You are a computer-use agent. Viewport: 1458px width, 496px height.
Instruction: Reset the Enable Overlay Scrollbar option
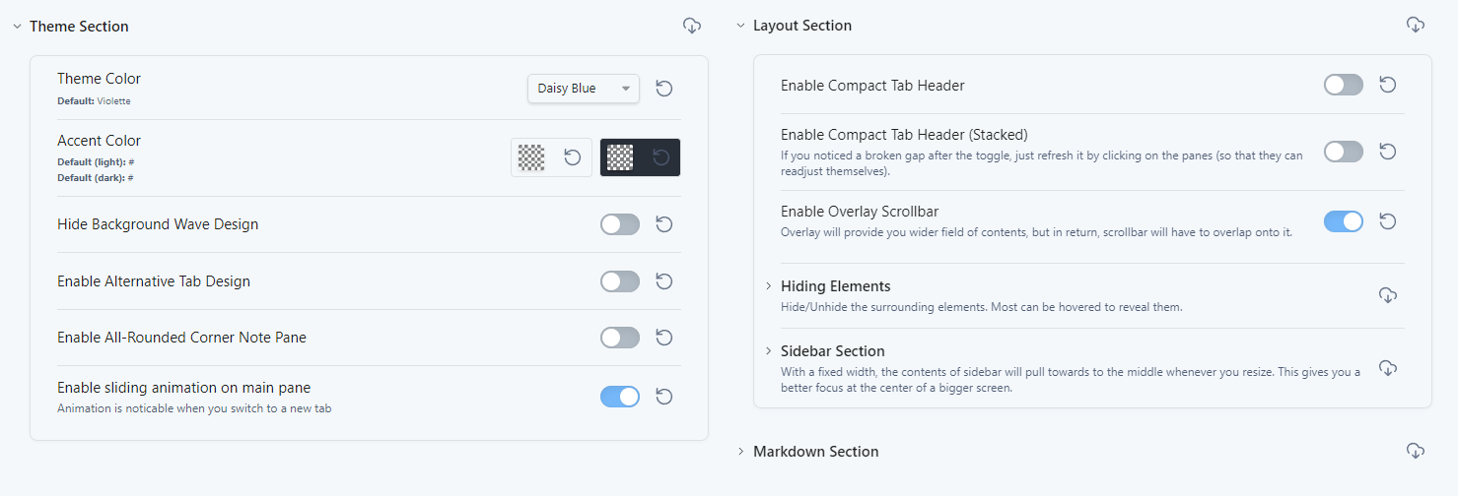tap(1387, 221)
